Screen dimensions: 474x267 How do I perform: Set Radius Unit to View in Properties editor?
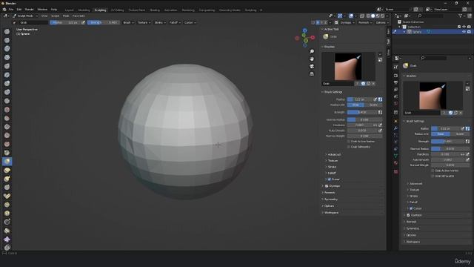[x=441, y=134]
